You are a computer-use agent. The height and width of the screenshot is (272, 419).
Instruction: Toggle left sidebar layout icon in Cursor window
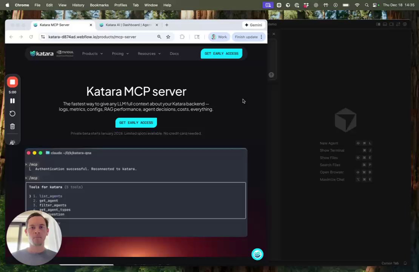coord(378,24)
